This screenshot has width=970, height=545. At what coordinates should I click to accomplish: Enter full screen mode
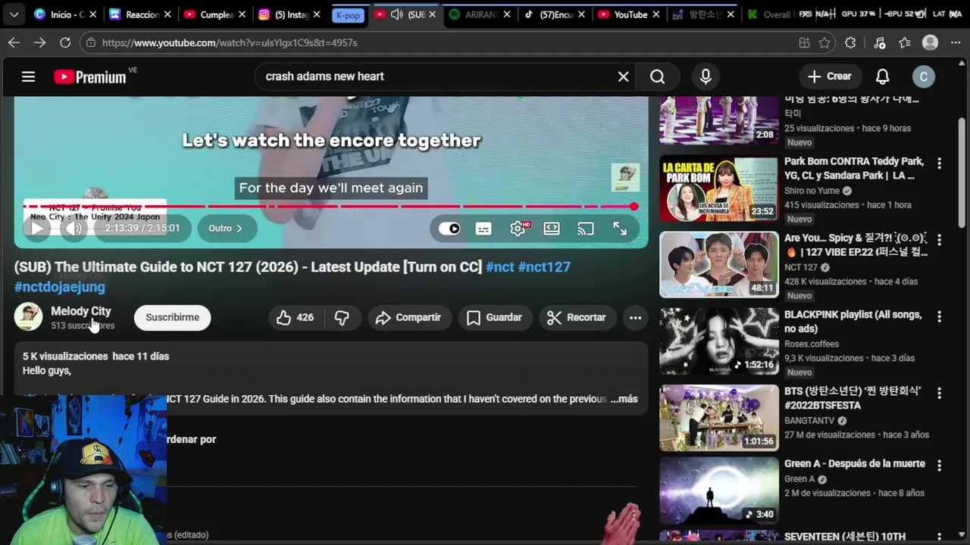(x=620, y=229)
